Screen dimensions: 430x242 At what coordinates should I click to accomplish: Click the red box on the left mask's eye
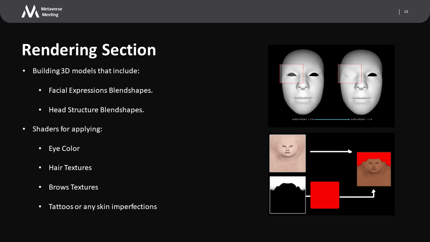pos(291,74)
